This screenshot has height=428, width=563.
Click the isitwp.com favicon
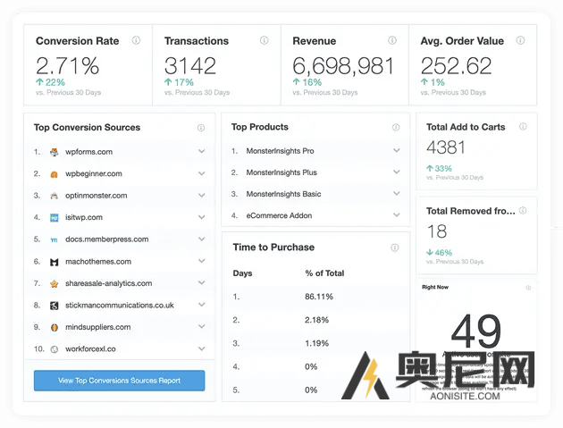55,218
